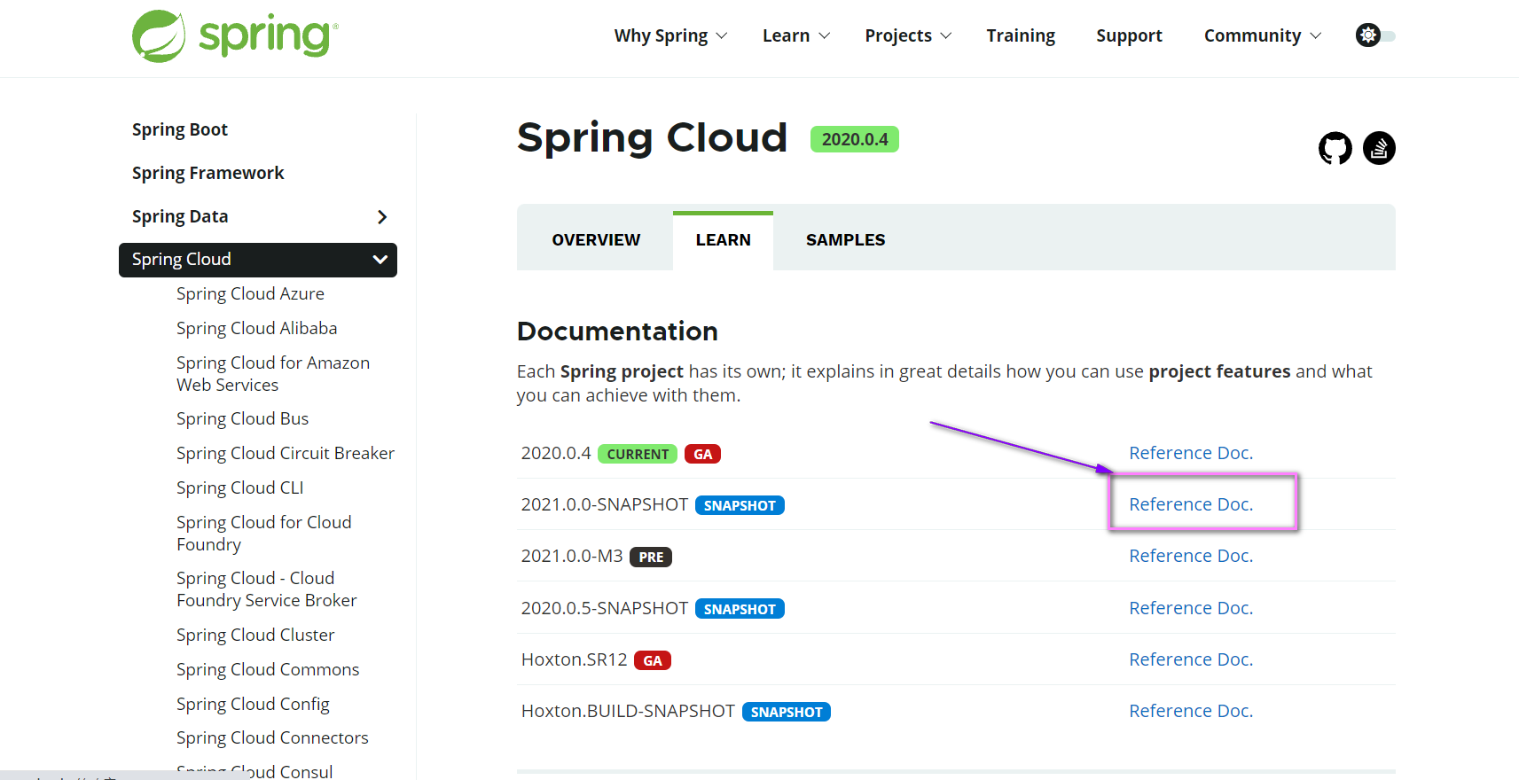
Task: Open Spring Cloud - Cloud Foundry Service Broker
Action: coord(266,589)
